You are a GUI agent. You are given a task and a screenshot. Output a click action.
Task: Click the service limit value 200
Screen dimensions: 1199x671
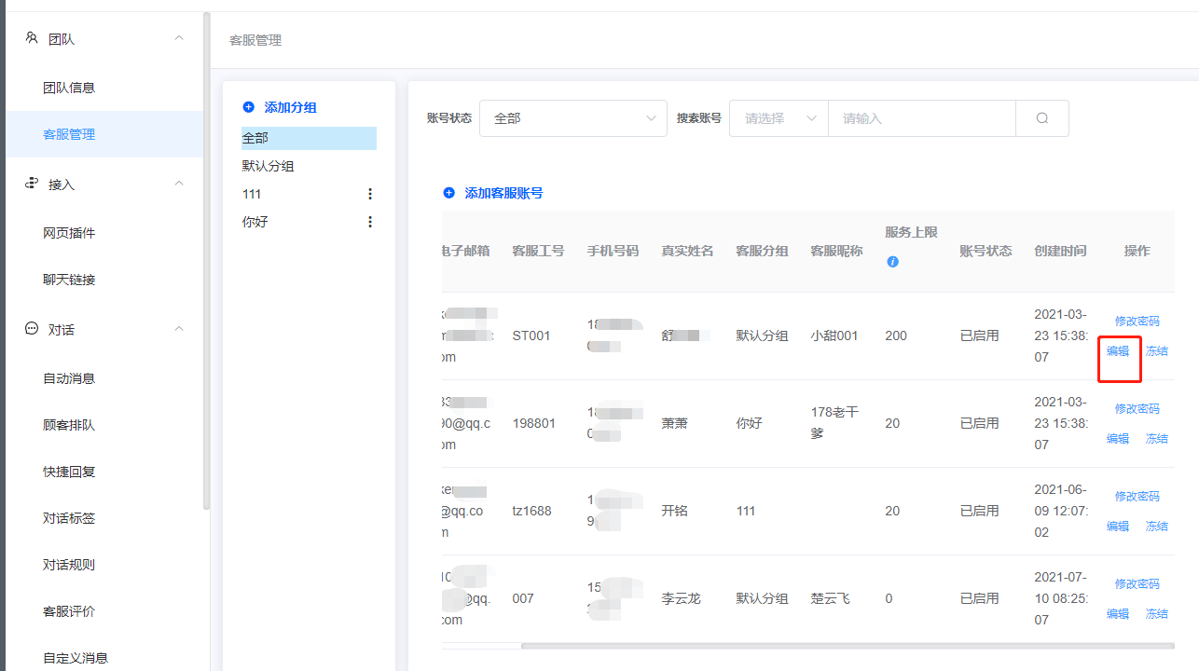[x=896, y=335]
